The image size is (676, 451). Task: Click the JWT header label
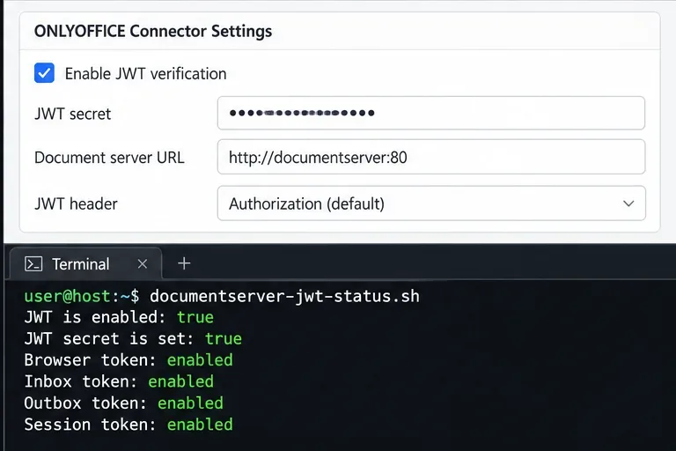click(x=76, y=203)
